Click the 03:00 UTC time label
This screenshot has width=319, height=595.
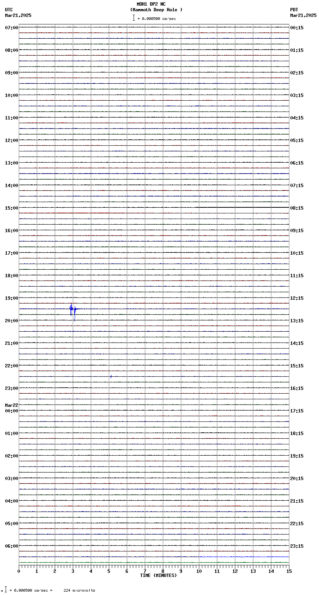coord(12,479)
